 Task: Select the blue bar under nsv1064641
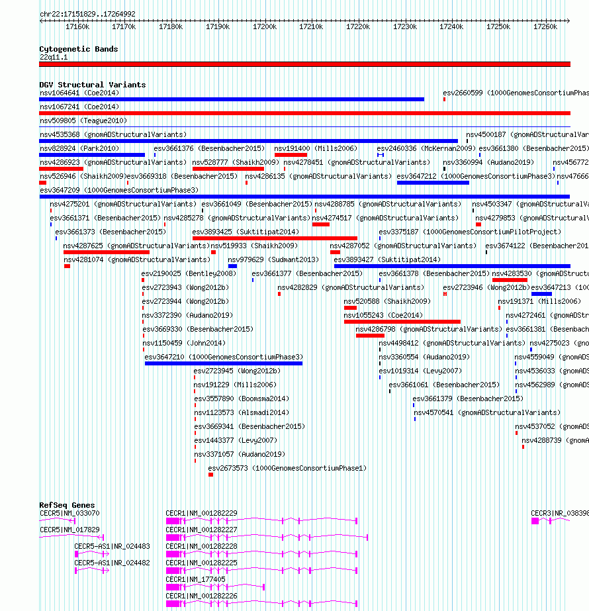coord(232,99)
